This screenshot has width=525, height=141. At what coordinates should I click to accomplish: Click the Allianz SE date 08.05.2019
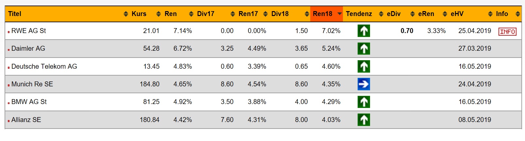click(x=474, y=120)
